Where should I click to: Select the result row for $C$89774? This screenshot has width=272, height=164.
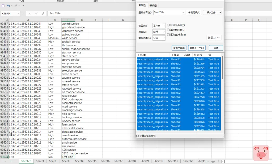[x=179, y=126]
